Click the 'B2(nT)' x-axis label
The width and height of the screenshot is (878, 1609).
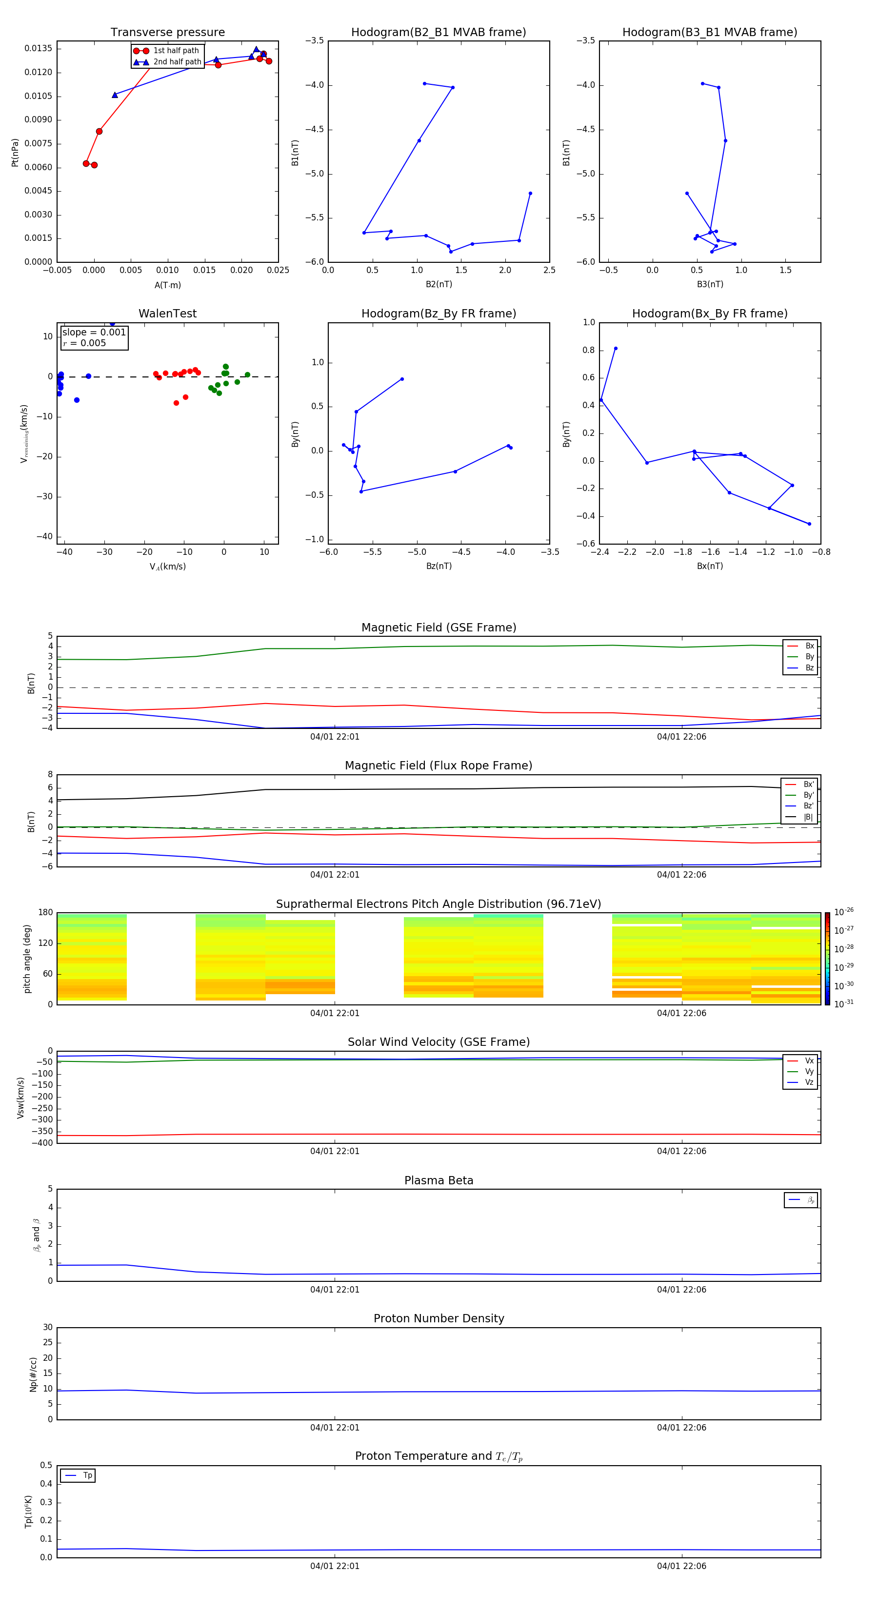[439, 284]
